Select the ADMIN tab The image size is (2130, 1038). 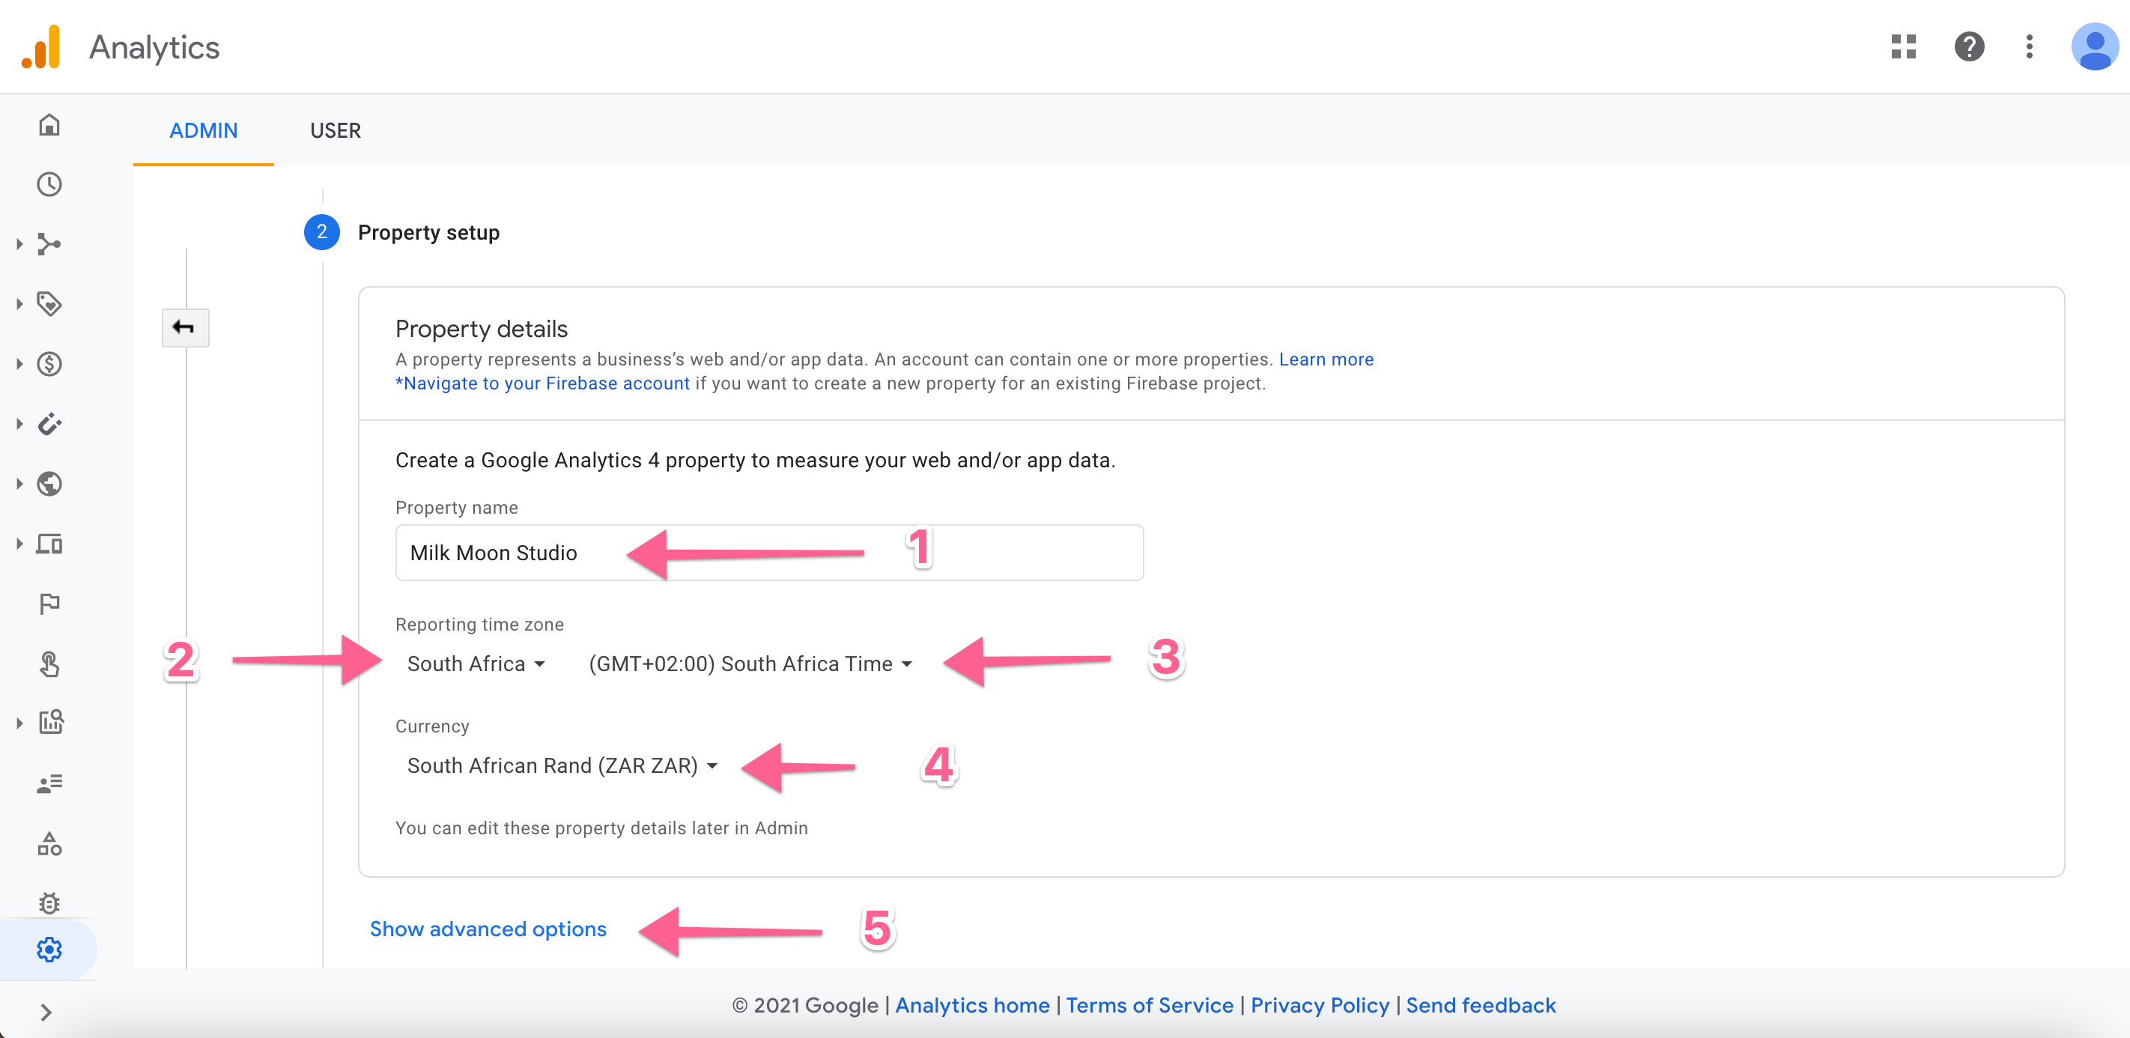point(204,130)
